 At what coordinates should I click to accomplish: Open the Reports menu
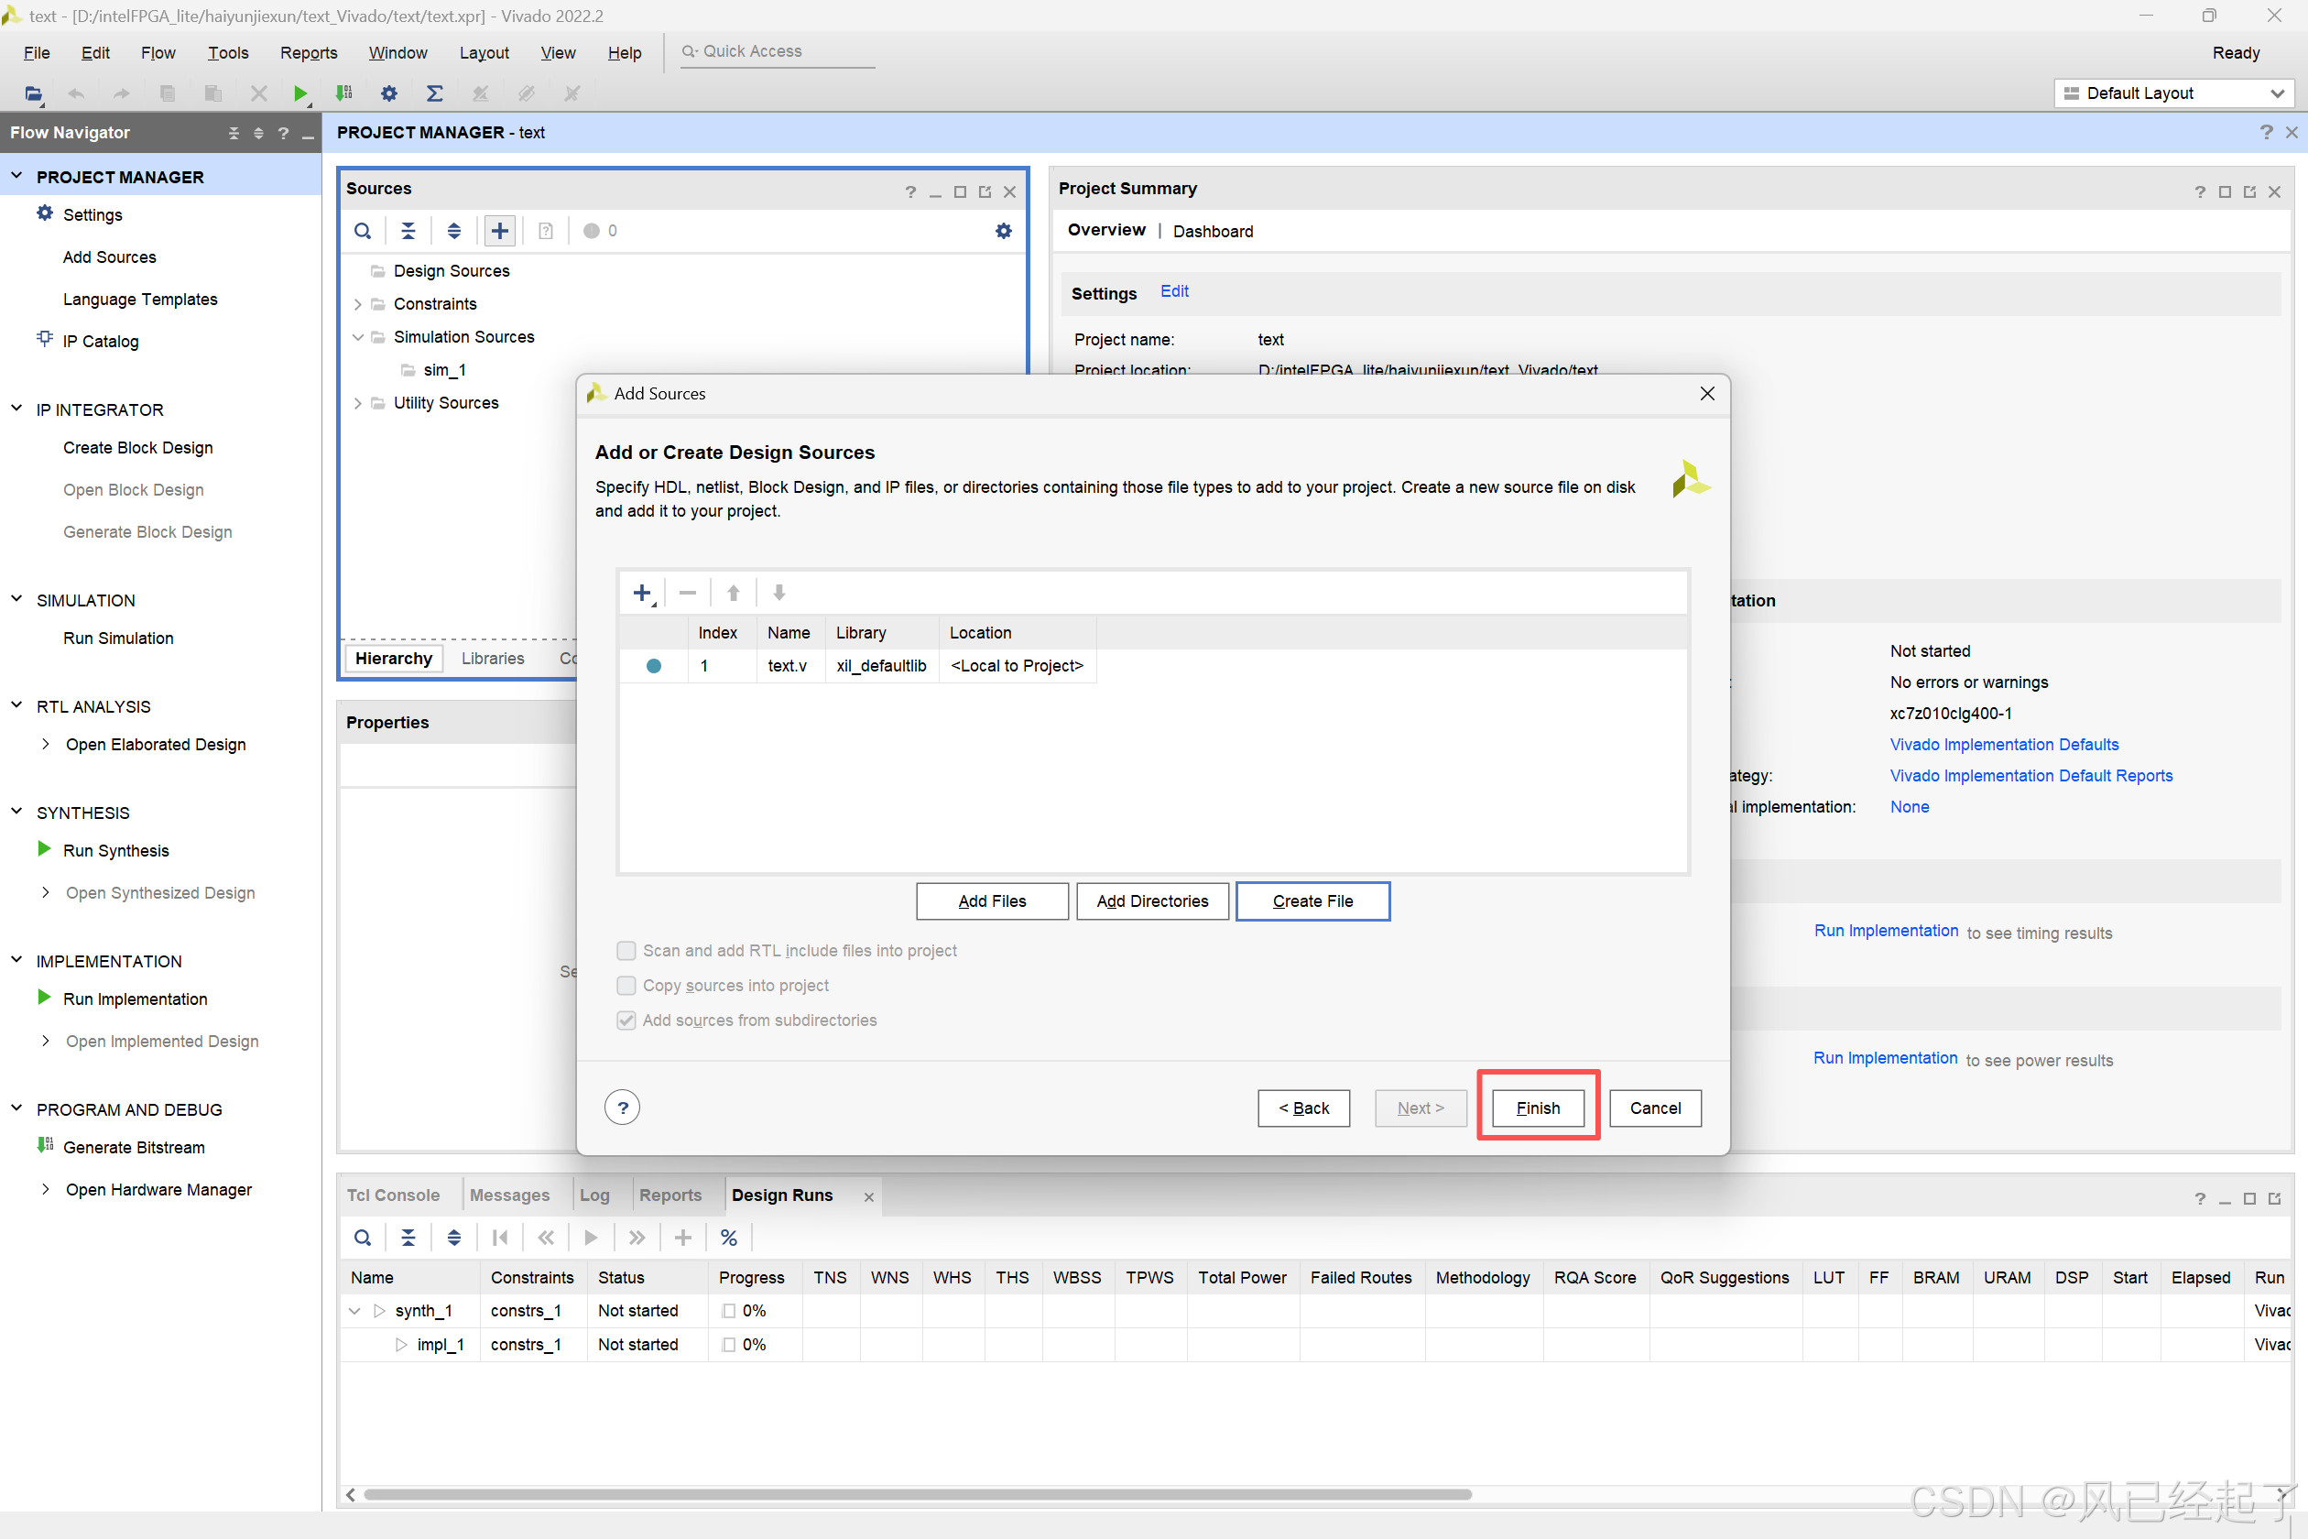pyautogui.click(x=308, y=53)
